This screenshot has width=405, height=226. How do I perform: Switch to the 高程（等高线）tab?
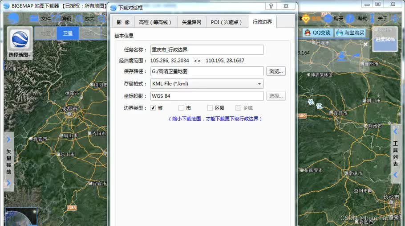click(155, 22)
